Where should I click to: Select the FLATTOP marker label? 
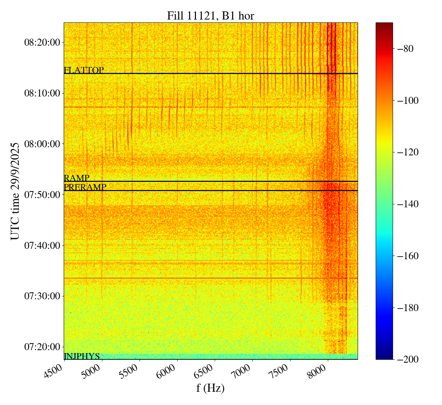(x=84, y=70)
